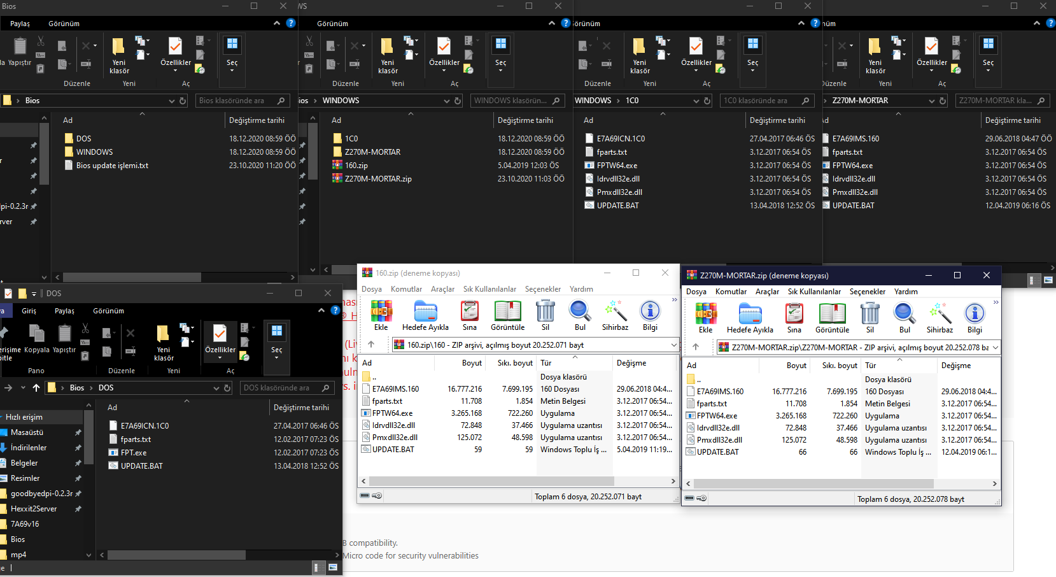Show Bilgi in 160.zip WinRAR window
Screen dimensions: 1056x577
650,315
